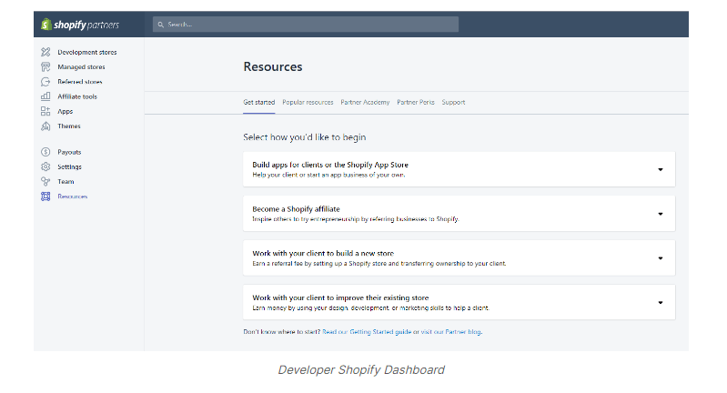Viewport: 727px width, 393px height.
Task: Click 'Become a Shopify affiliate' card title
Action: [296, 209]
